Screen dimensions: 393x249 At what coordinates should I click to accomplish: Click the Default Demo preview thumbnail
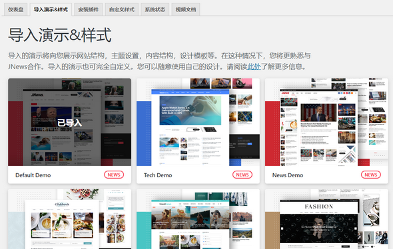[x=69, y=122]
